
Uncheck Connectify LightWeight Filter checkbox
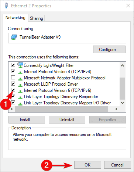tap(13, 65)
